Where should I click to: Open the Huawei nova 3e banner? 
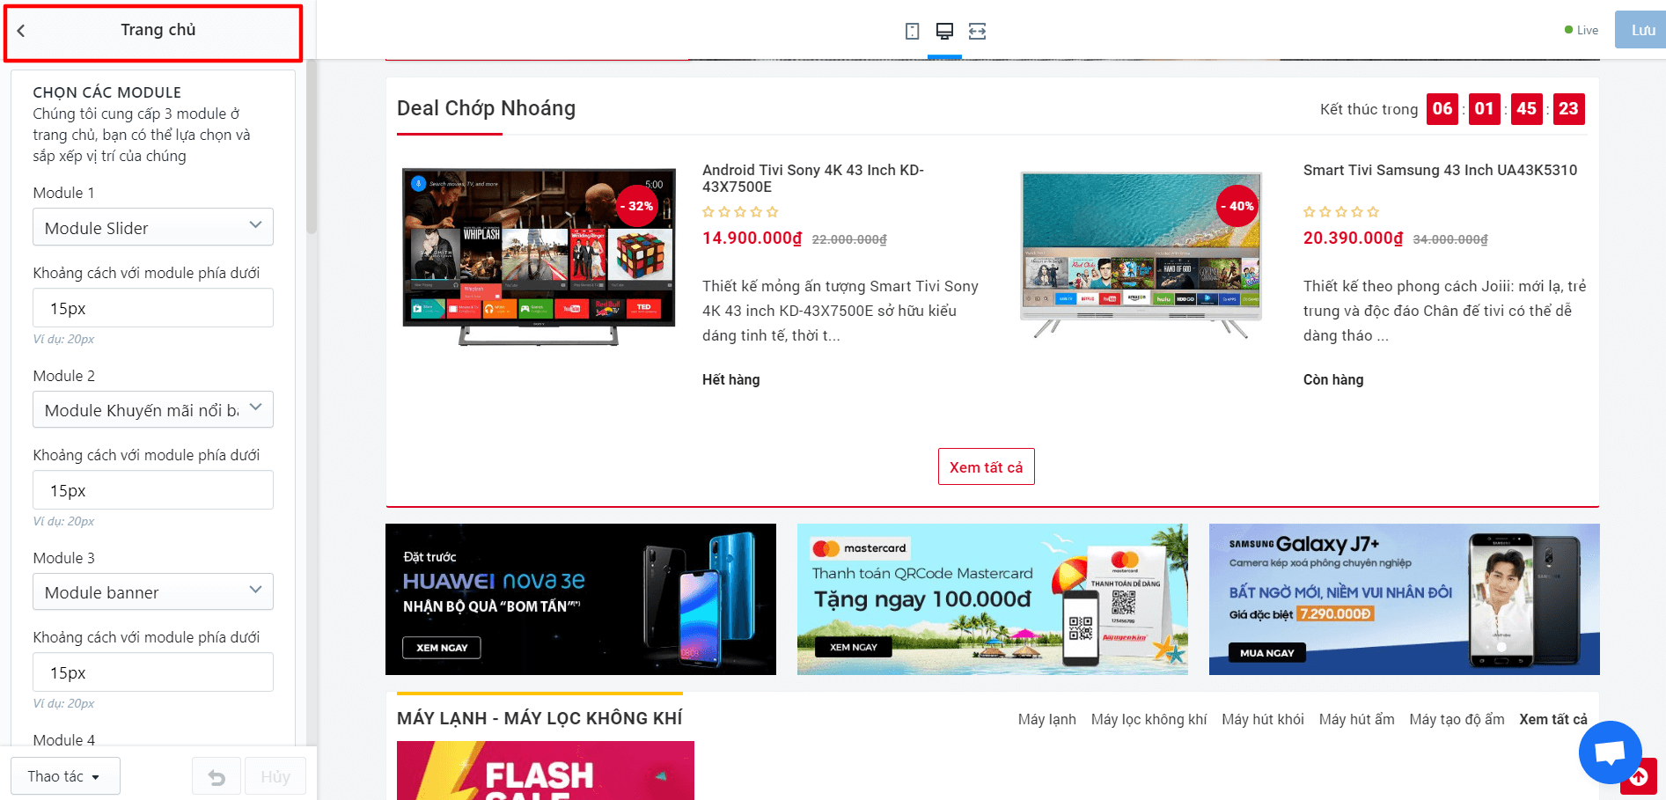point(581,599)
